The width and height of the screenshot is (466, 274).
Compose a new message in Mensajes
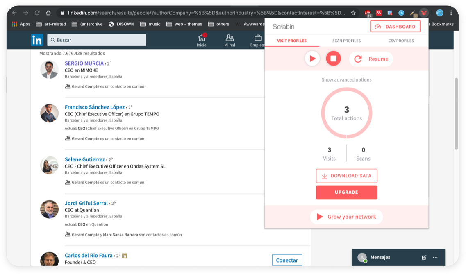click(424, 257)
